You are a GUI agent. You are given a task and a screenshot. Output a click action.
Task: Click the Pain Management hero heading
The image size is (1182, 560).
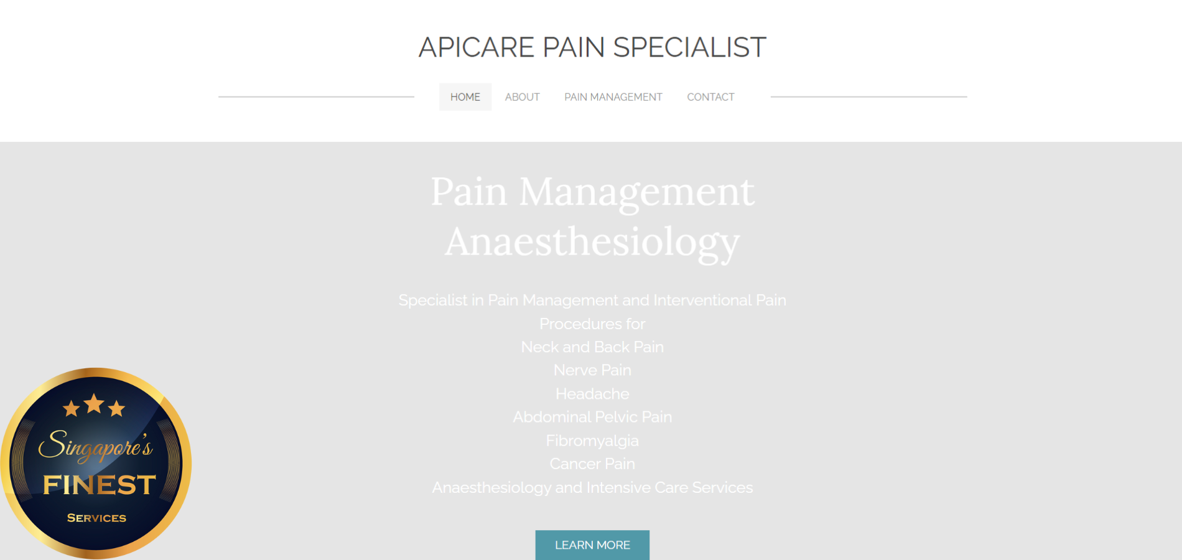coord(592,191)
